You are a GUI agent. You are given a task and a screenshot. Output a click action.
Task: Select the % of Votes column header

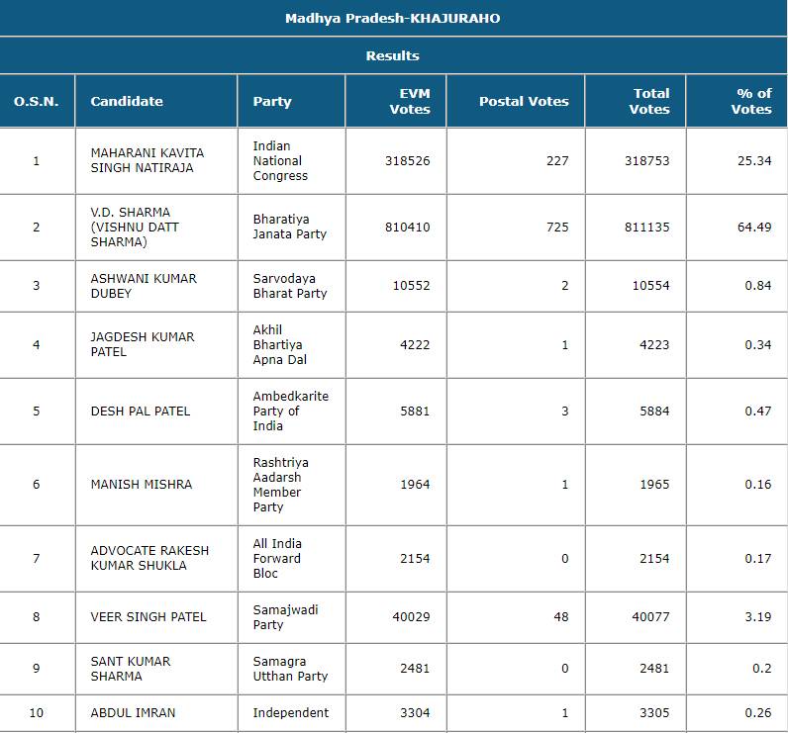pyautogui.click(x=750, y=101)
